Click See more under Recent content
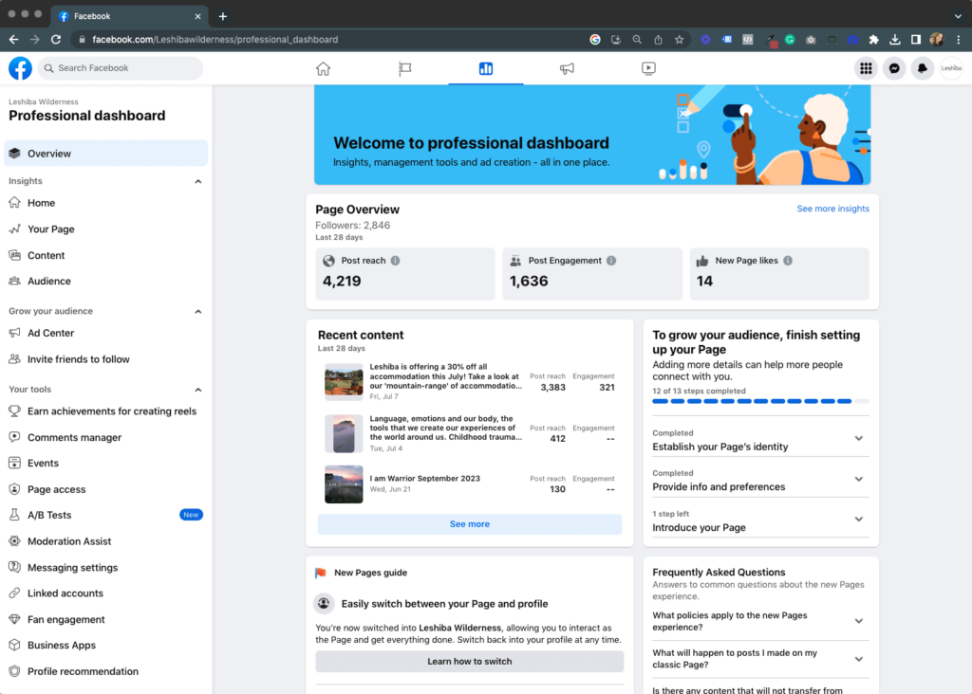This screenshot has width=972, height=694. tap(470, 524)
